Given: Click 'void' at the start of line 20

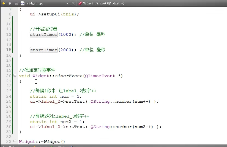Looking at the screenshot, I should click(24, 76).
